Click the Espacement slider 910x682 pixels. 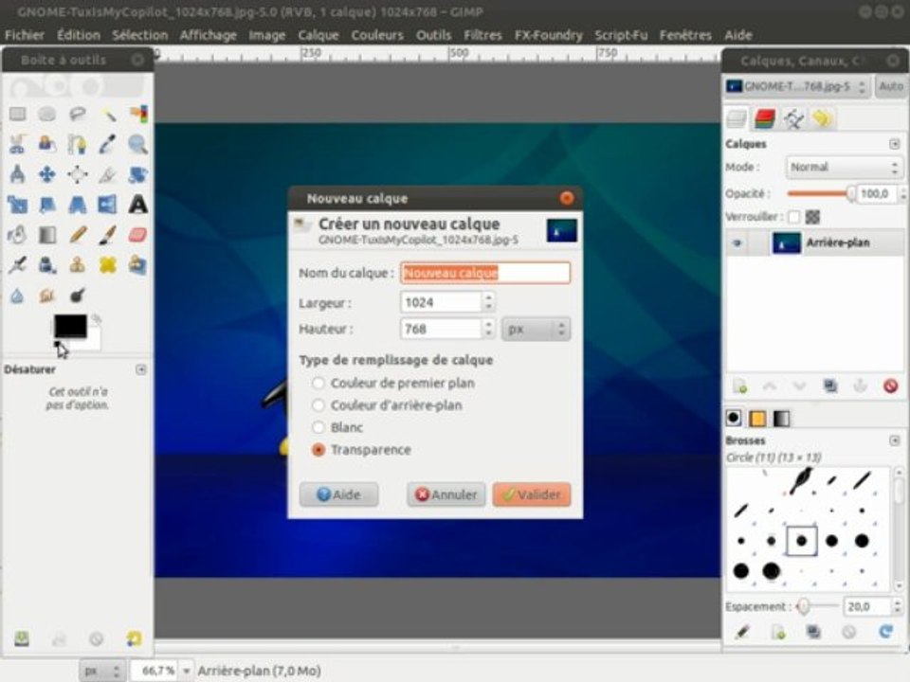817,606
